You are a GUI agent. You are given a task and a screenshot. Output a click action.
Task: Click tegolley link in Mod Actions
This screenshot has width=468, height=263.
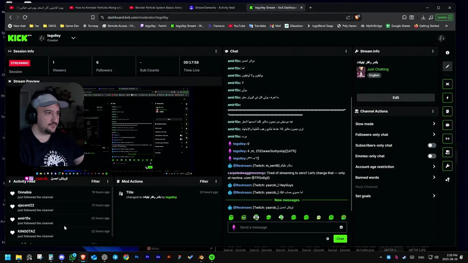pos(171,197)
